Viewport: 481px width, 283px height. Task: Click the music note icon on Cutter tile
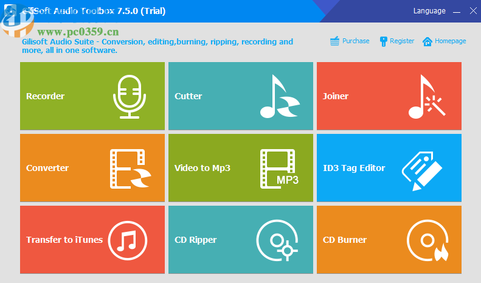tap(280, 96)
